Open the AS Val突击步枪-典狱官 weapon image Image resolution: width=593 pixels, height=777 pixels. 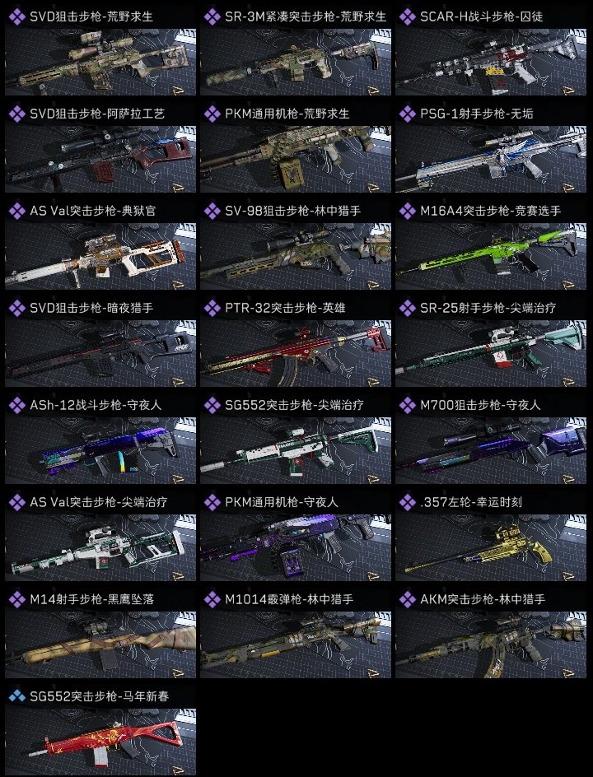pos(100,256)
